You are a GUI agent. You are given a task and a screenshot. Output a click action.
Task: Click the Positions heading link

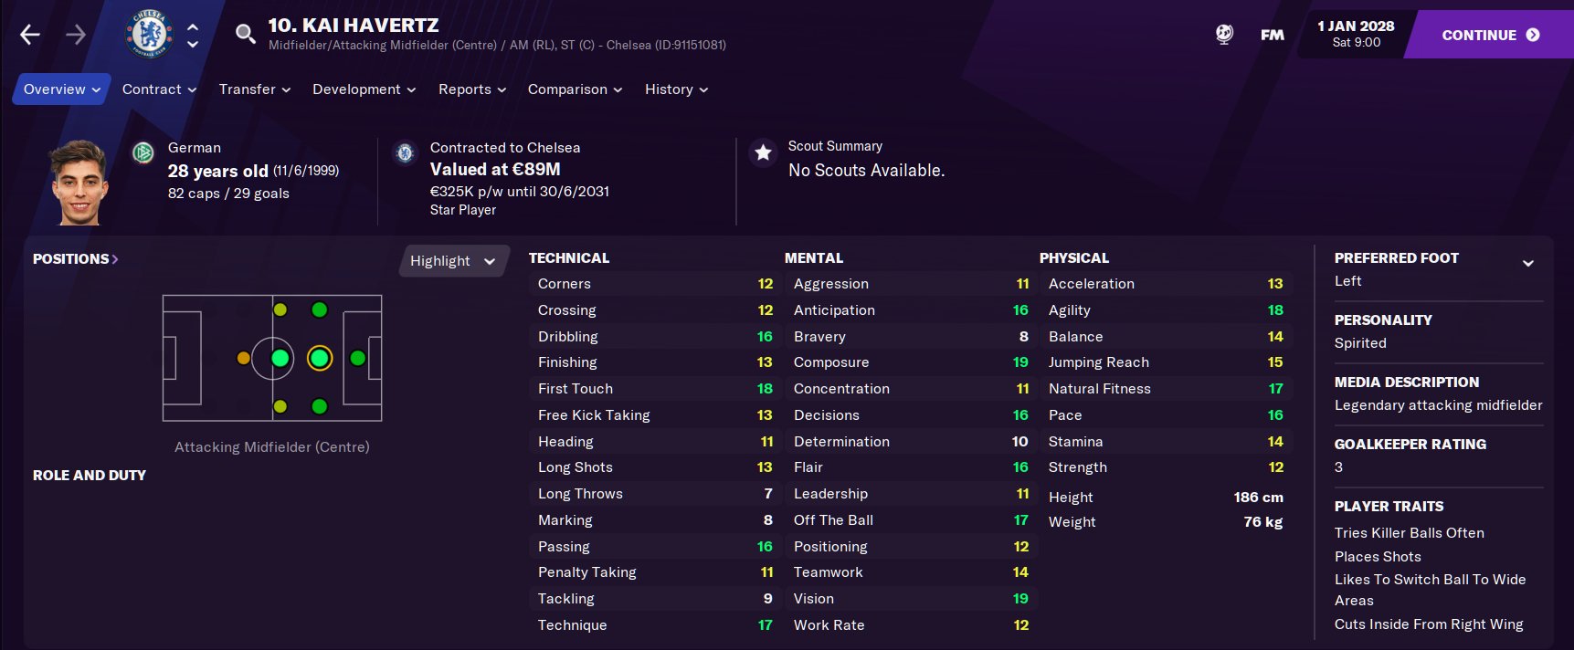pyautogui.click(x=75, y=259)
